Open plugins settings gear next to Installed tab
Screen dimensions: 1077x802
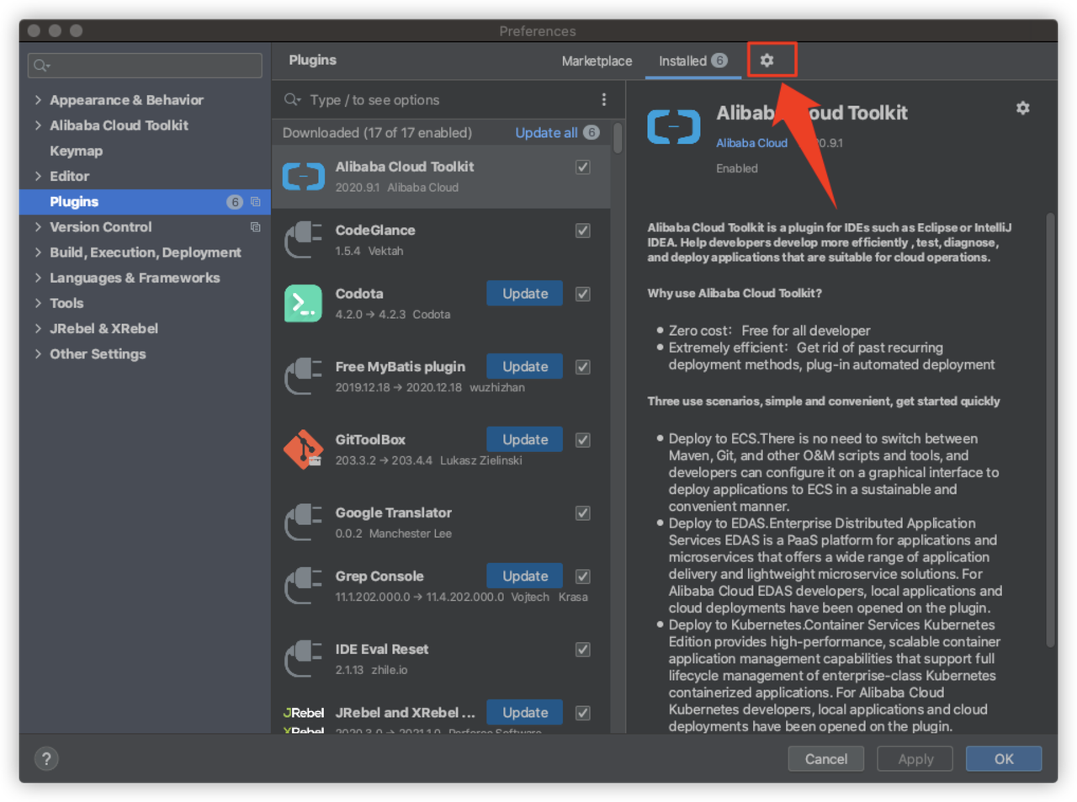pyautogui.click(x=767, y=61)
